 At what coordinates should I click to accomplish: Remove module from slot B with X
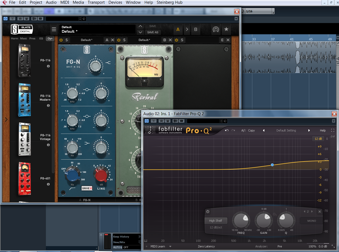(170, 40)
